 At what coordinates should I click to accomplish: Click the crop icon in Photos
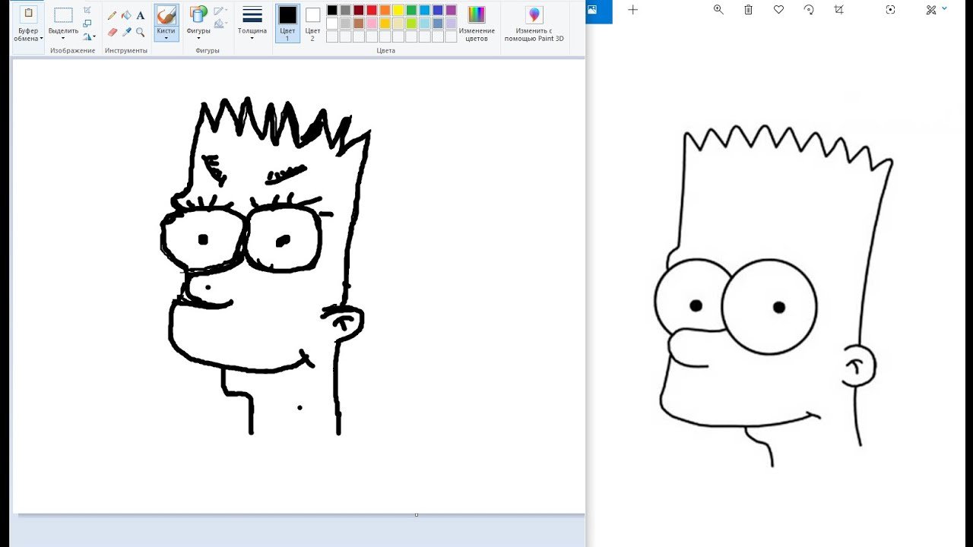tap(838, 10)
